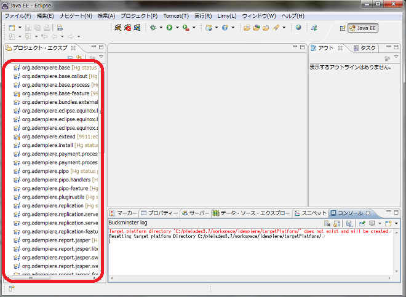The height and width of the screenshot is (297, 406).
Task: Open dropdown next to External Tools icon
Action: point(194,28)
